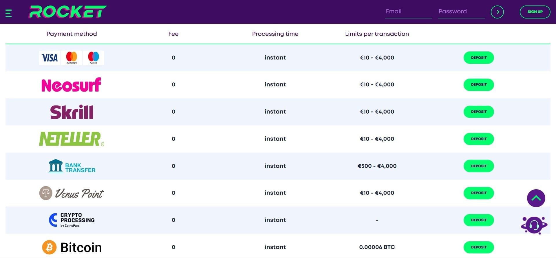The image size is (556, 258).
Task: Click the Bank Transfer logo
Action: point(72,166)
